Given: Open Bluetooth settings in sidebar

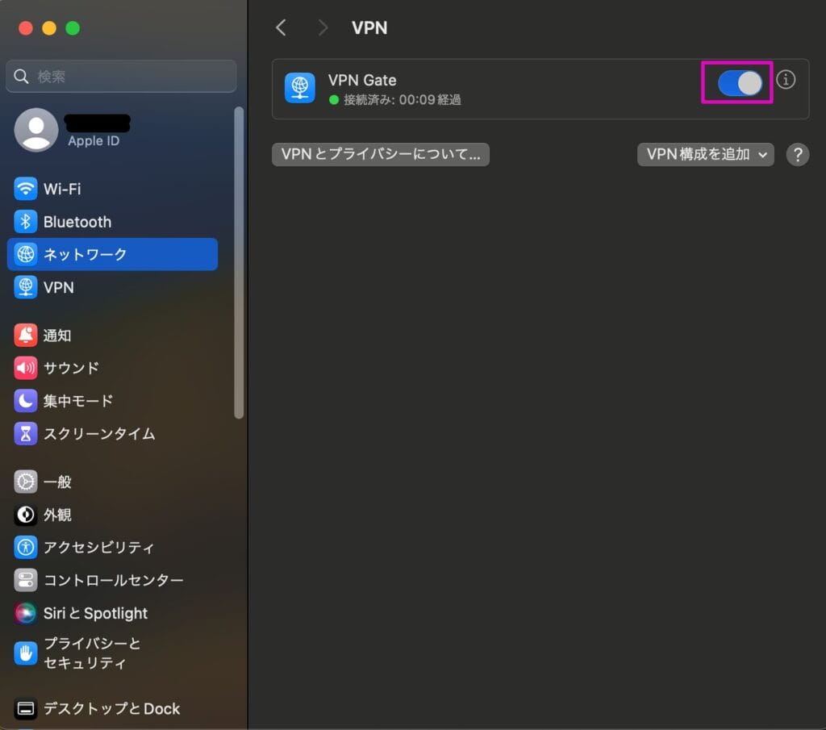Looking at the screenshot, I should point(112,222).
